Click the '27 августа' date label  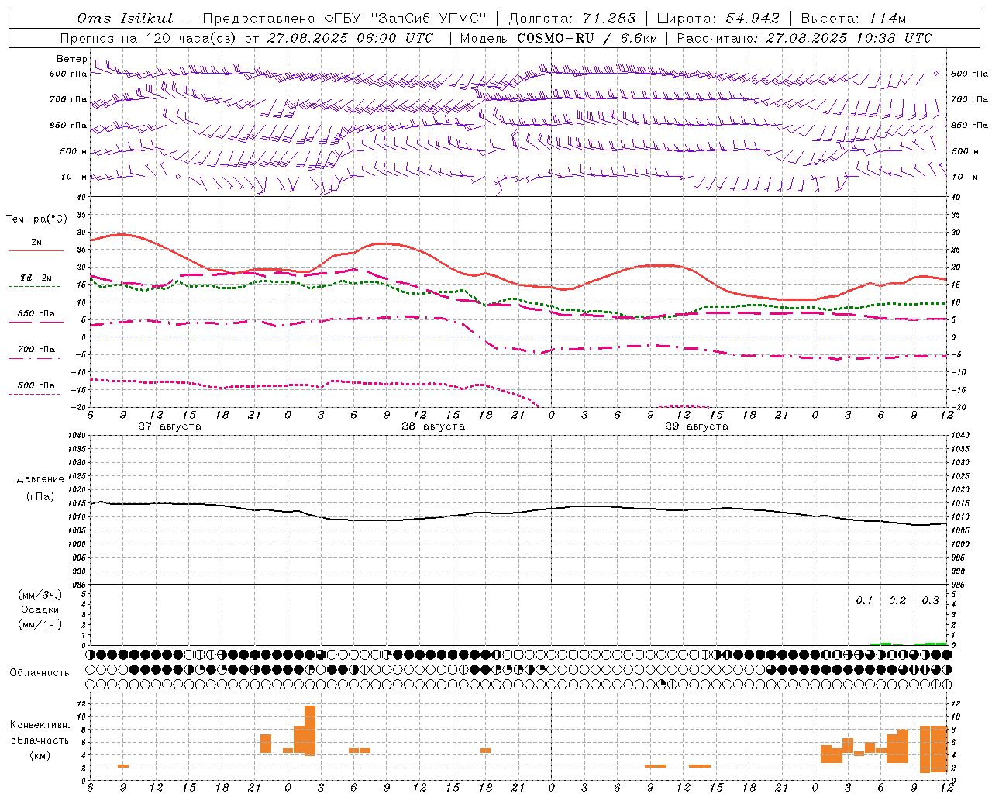tap(170, 426)
